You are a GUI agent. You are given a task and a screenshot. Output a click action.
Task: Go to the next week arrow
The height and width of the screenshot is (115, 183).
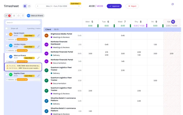coord(79,6)
